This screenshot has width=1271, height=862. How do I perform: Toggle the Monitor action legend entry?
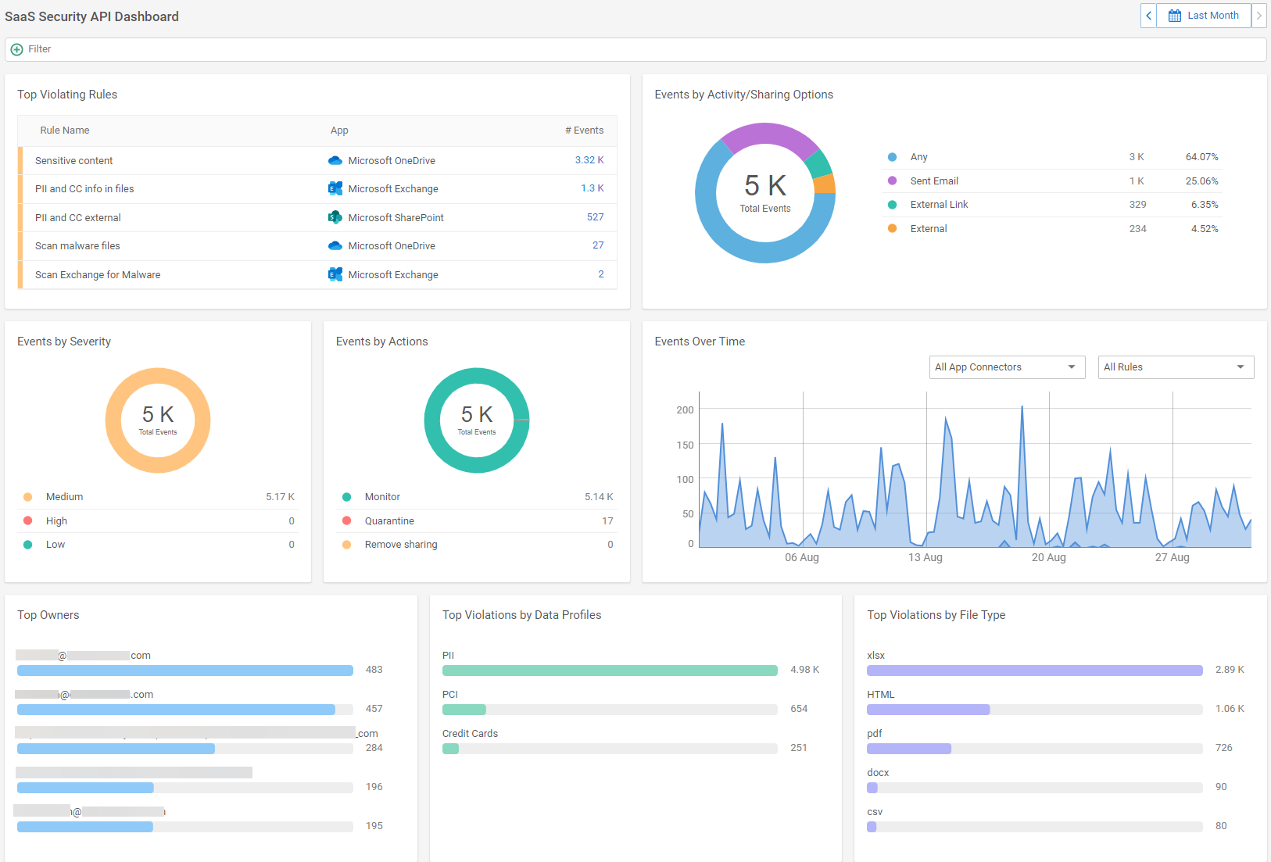pyautogui.click(x=382, y=496)
